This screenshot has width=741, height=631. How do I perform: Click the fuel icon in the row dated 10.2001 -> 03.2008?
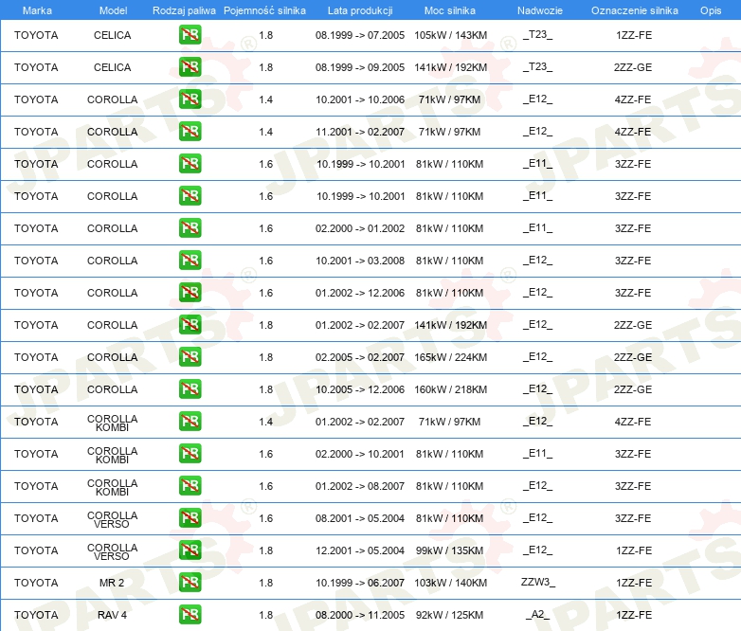(x=190, y=261)
